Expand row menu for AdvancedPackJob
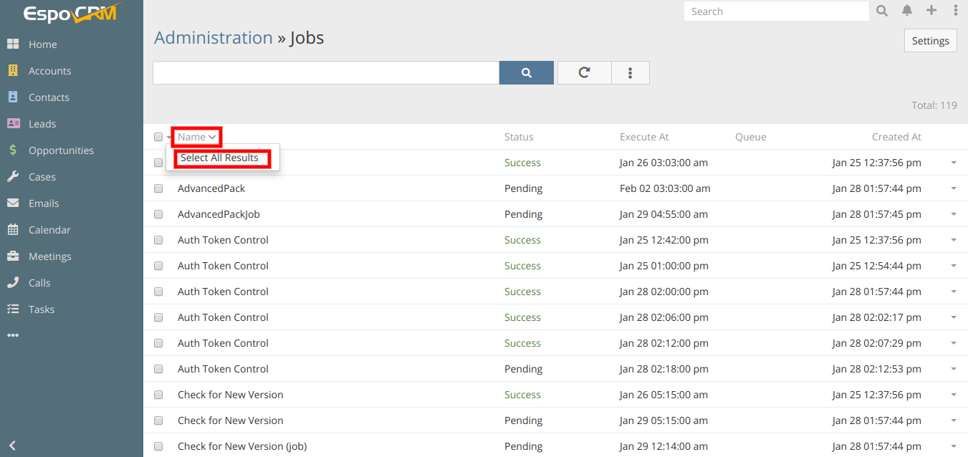The image size is (968, 457). (x=953, y=214)
